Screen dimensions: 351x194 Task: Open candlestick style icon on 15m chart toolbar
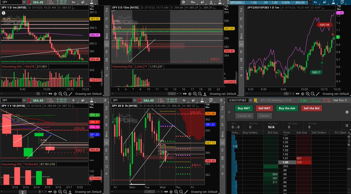[202, 2]
